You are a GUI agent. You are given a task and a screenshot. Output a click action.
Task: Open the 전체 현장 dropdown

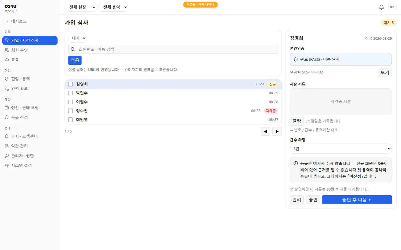click(x=80, y=7)
